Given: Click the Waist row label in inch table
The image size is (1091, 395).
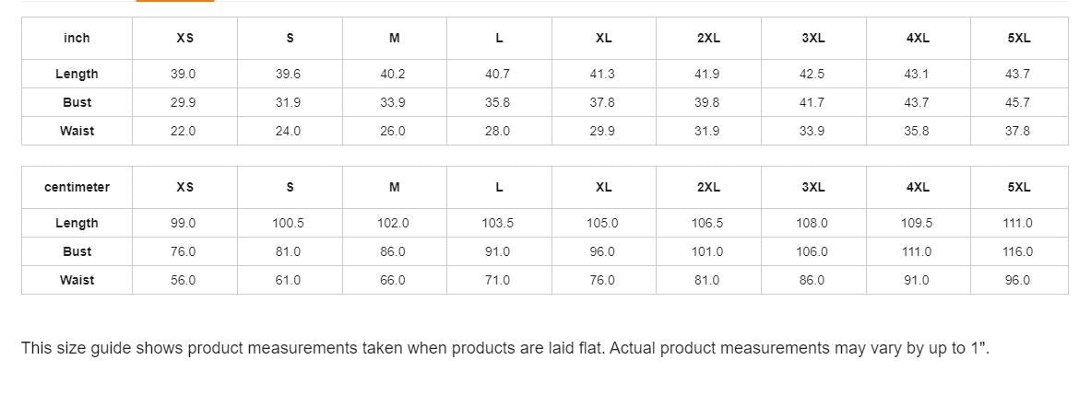Looking at the screenshot, I should pyautogui.click(x=77, y=131).
